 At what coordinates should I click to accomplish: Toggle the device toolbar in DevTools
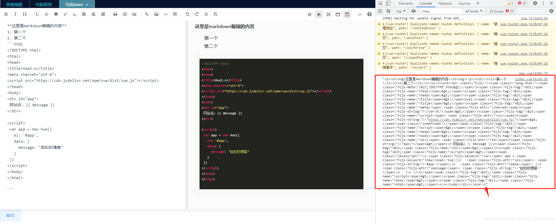tap(388, 3)
